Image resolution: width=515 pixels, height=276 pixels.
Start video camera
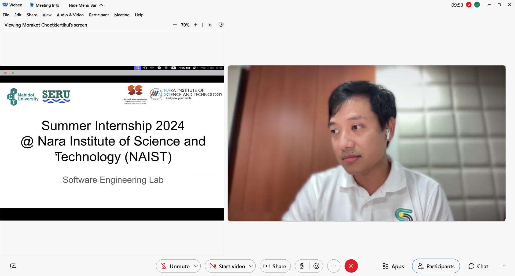(x=227, y=266)
